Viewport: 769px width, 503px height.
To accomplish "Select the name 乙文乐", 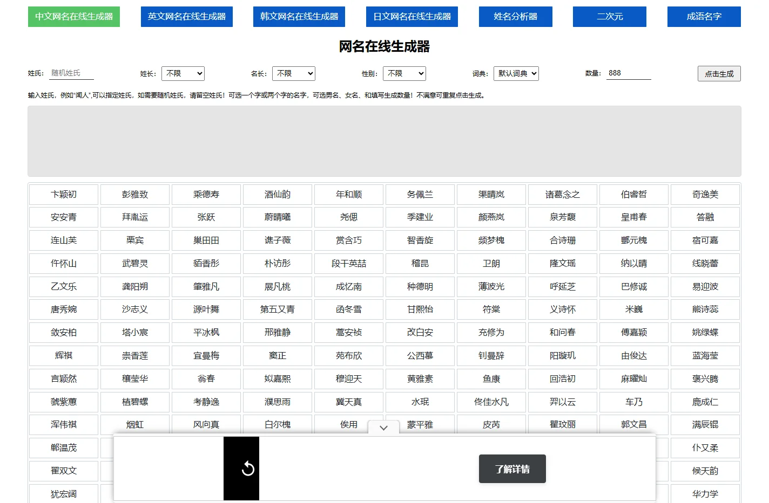I will 64,287.
